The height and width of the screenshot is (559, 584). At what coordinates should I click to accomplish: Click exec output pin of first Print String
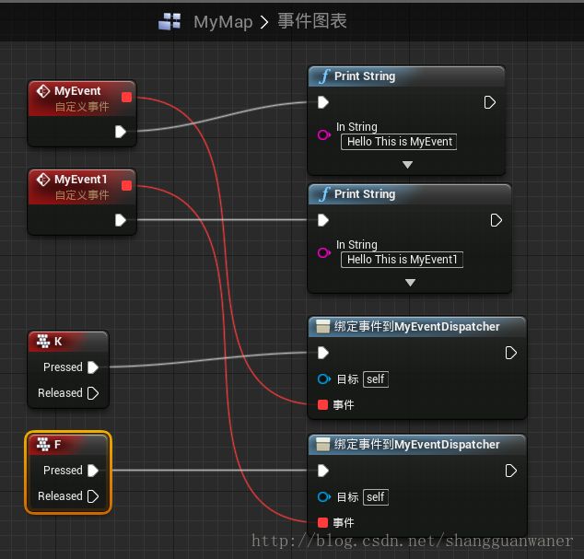490,102
